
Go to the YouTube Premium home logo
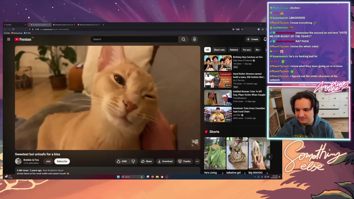point(23,39)
